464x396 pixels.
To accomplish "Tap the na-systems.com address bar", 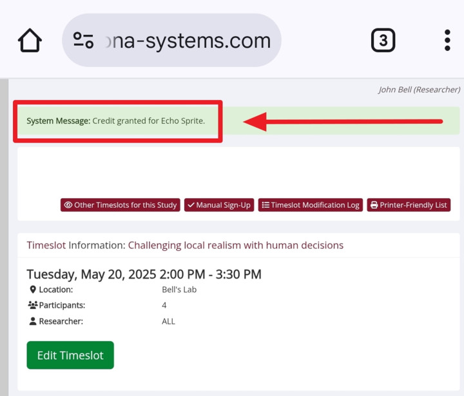I will coord(171,40).
